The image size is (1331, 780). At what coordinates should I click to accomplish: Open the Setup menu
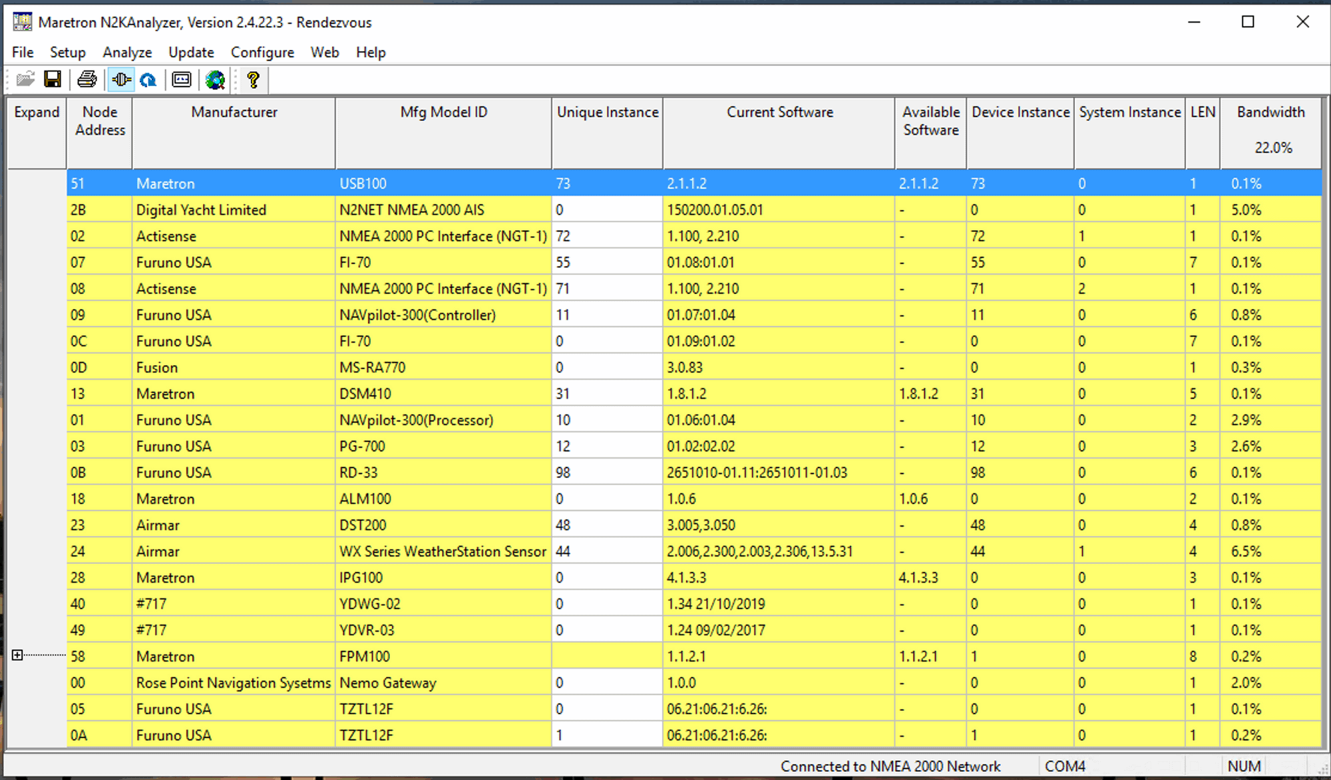[x=67, y=53]
